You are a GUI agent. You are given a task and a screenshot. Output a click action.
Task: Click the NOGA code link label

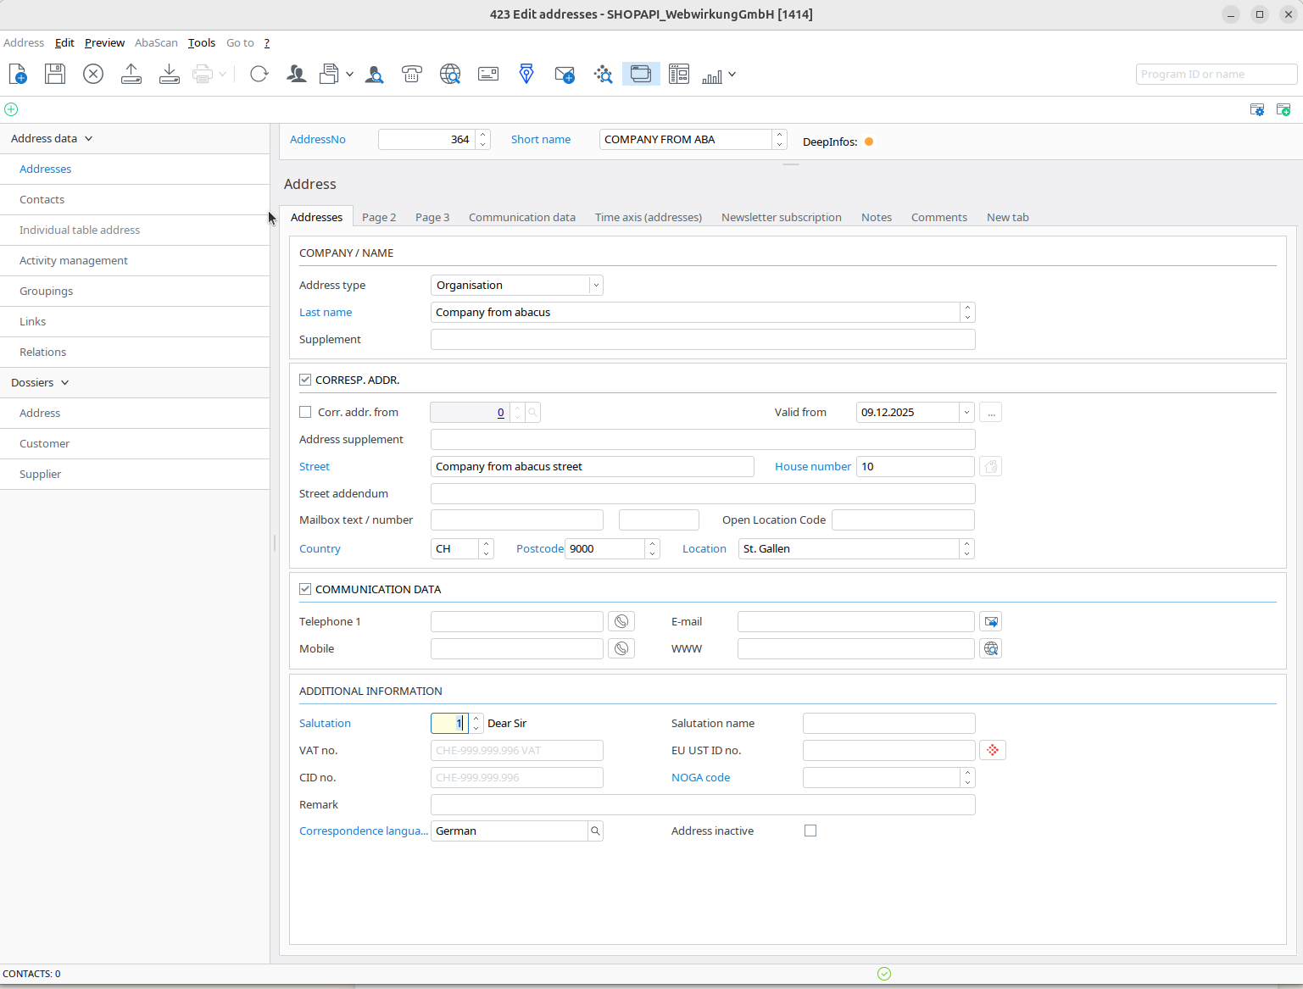[x=700, y=778]
